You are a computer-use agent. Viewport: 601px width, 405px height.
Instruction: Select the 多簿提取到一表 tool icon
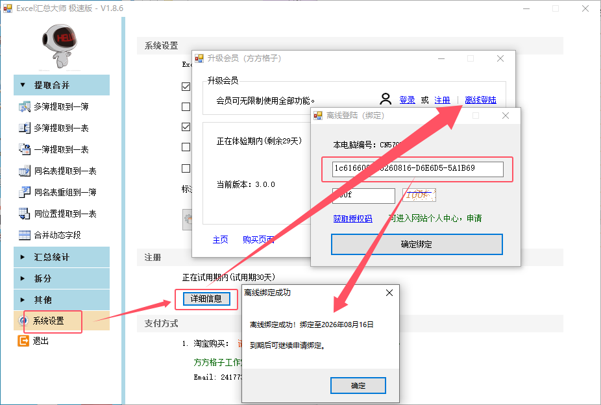[x=25, y=128]
